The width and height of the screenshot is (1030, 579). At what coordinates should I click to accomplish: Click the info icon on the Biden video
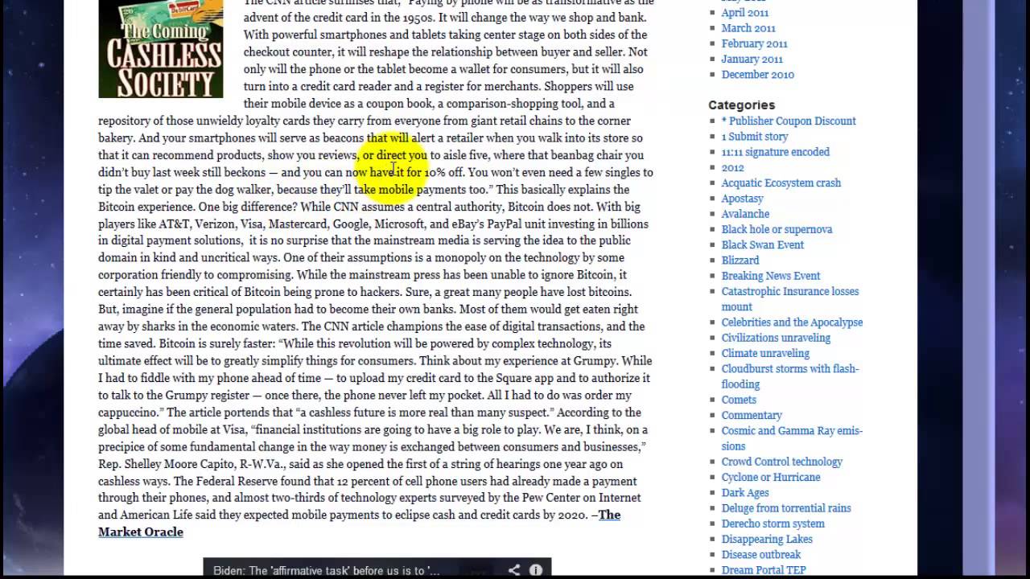536,570
